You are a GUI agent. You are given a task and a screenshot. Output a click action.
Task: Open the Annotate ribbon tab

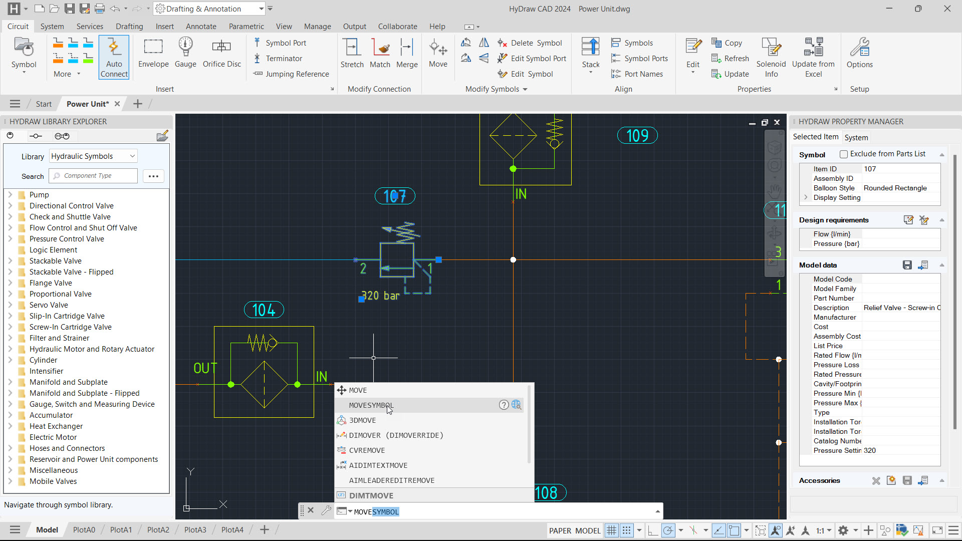pos(201,27)
